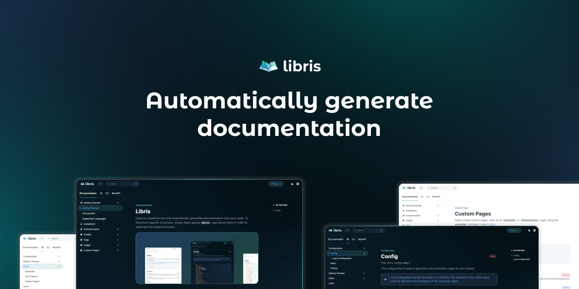Image resolution: width=579 pixels, height=289 pixels.
Task: Open the RestAPI tab
Action: tap(116, 193)
